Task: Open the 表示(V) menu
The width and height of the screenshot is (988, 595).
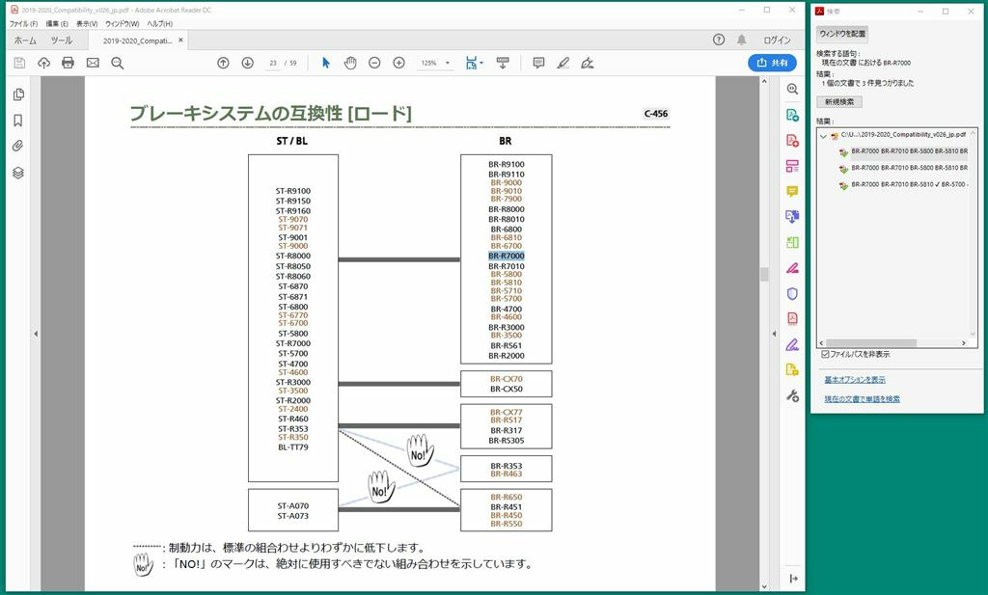Action: 87,23
